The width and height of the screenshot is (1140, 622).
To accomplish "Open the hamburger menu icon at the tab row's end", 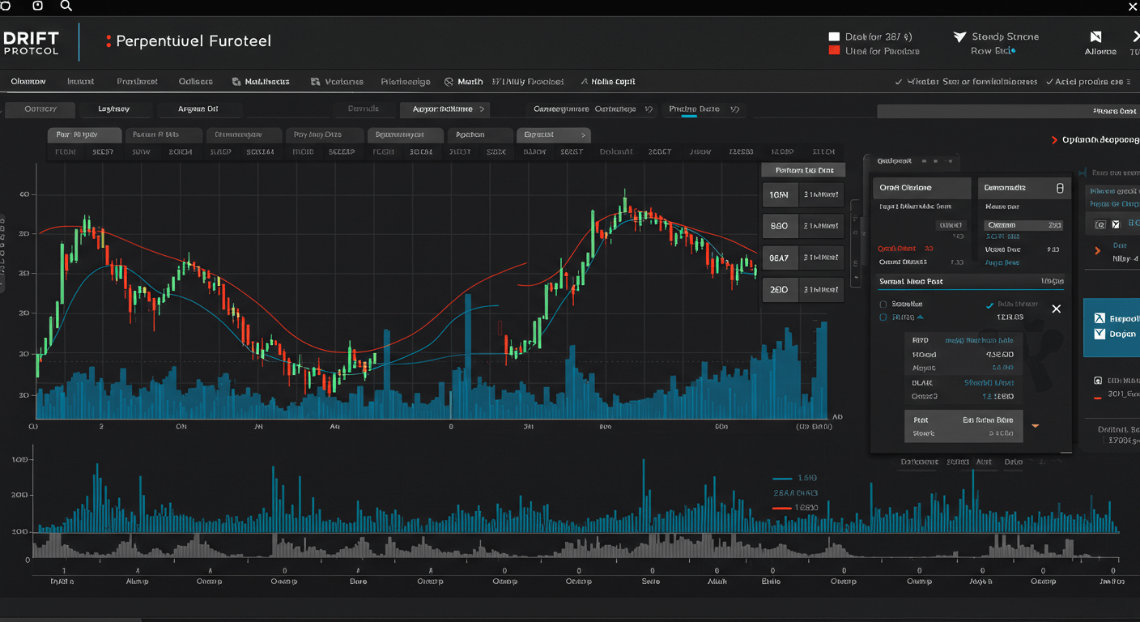I will pos(1130,82).
